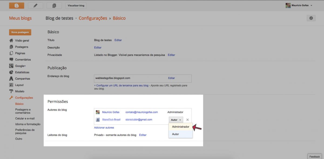324x159 pixels.
Task: Edit the blog address
Action: tap(171, 78)
